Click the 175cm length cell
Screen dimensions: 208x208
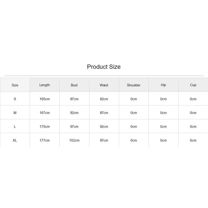click(44, 126)
